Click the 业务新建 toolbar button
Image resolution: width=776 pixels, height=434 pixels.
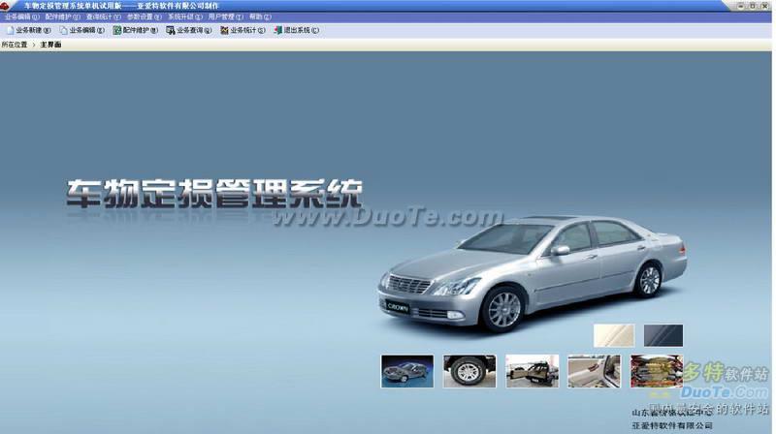point(29,30)
